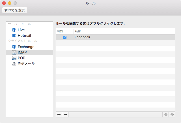
Task: Select the Feedback rule row
Action: point(113,37)
